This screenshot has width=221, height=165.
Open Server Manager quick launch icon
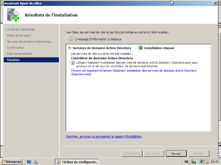35,162
